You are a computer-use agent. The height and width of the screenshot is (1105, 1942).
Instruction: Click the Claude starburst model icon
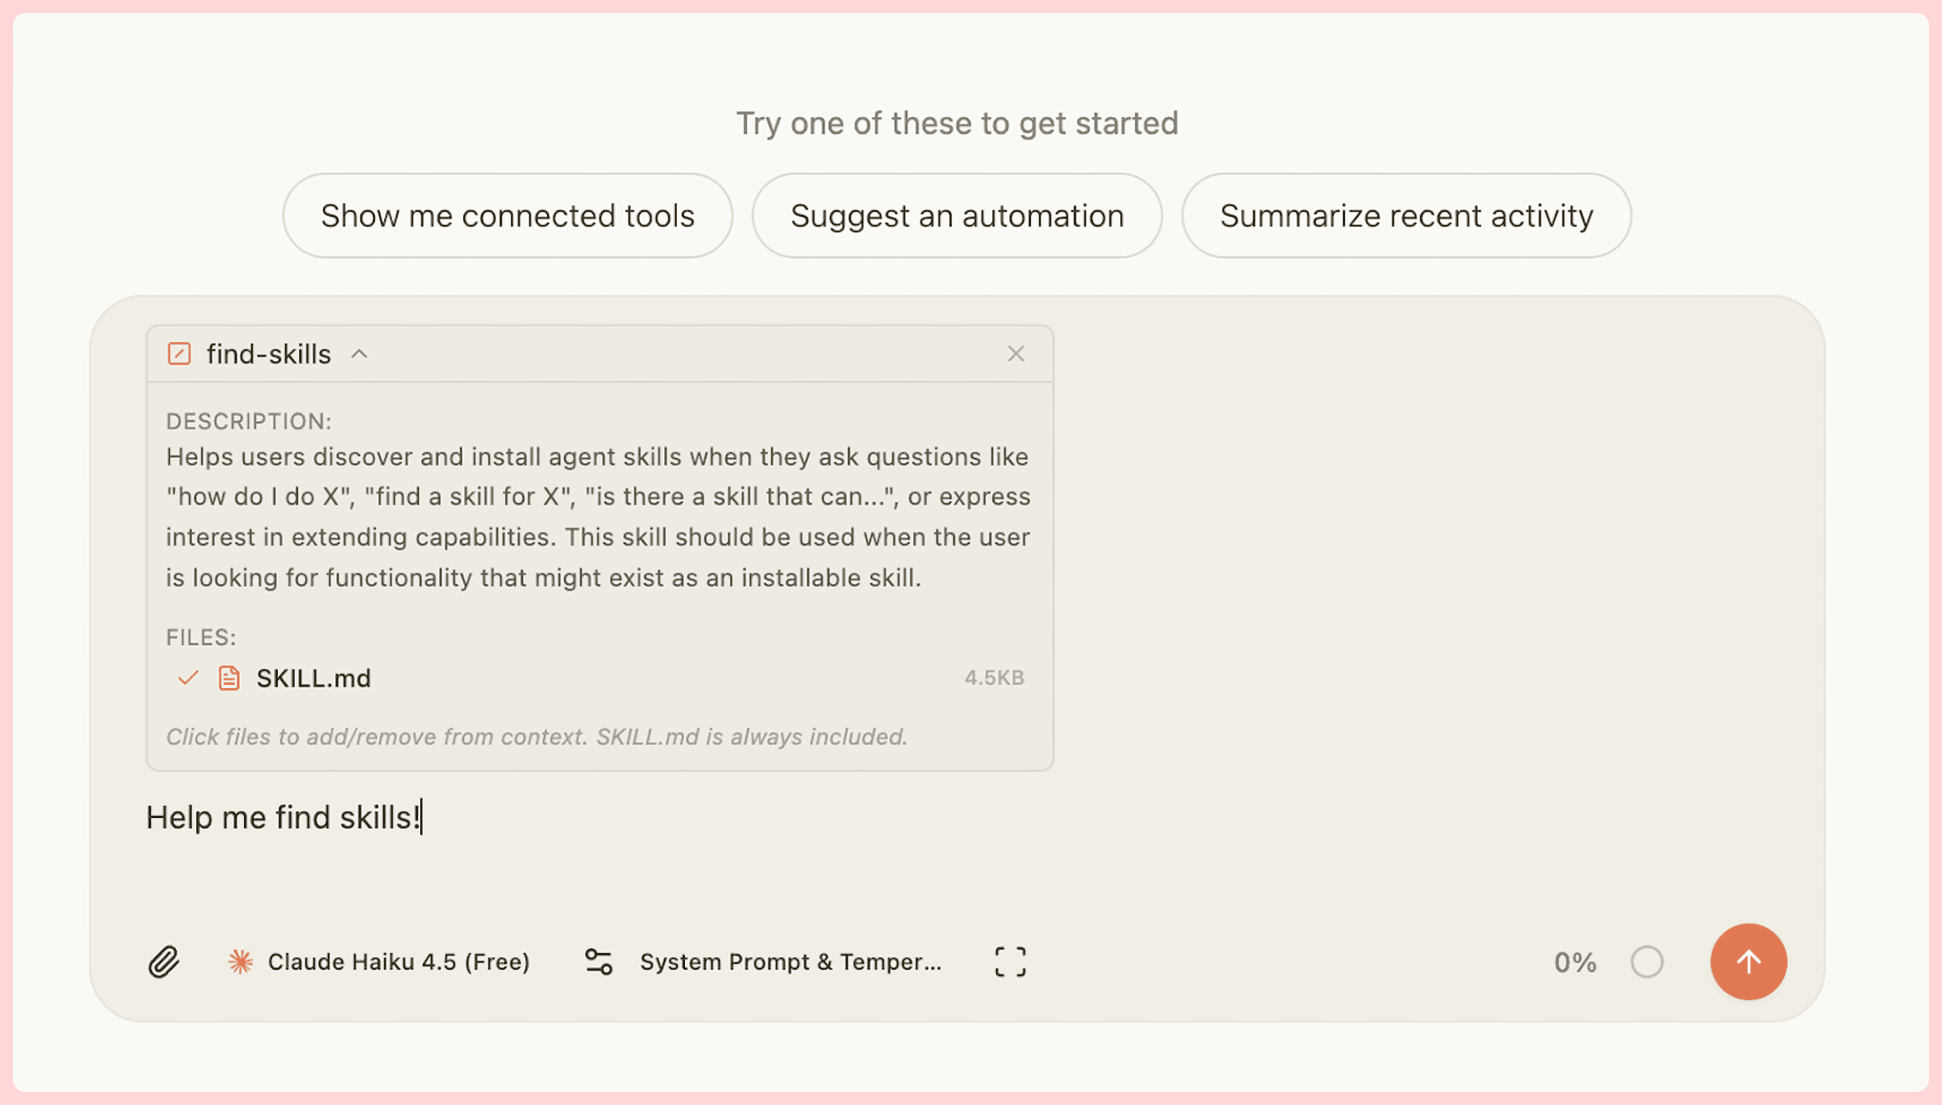point(241,961)
